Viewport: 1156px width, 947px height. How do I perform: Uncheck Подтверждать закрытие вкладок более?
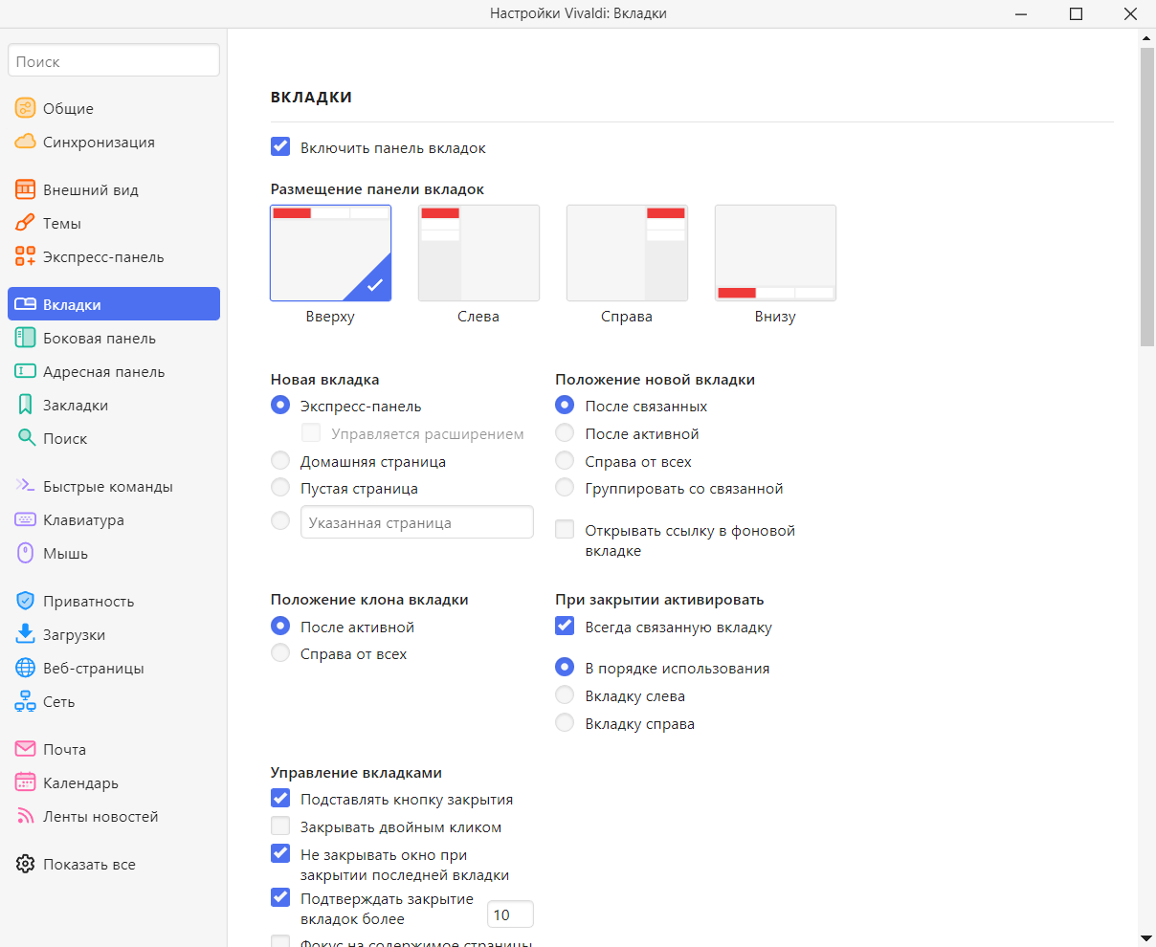click(280, 898)
